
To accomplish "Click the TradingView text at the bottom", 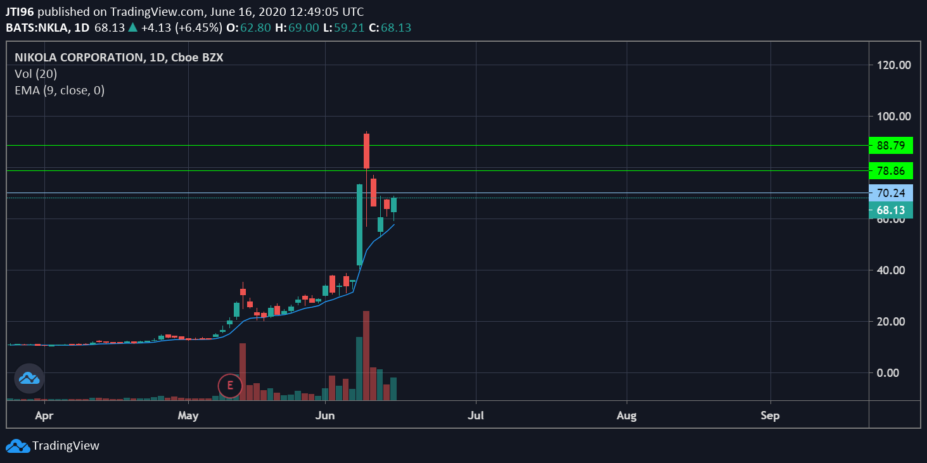I will [x=66, y=446].
